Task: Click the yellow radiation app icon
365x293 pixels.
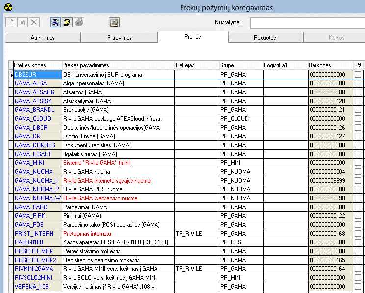Action: [7, 7]
